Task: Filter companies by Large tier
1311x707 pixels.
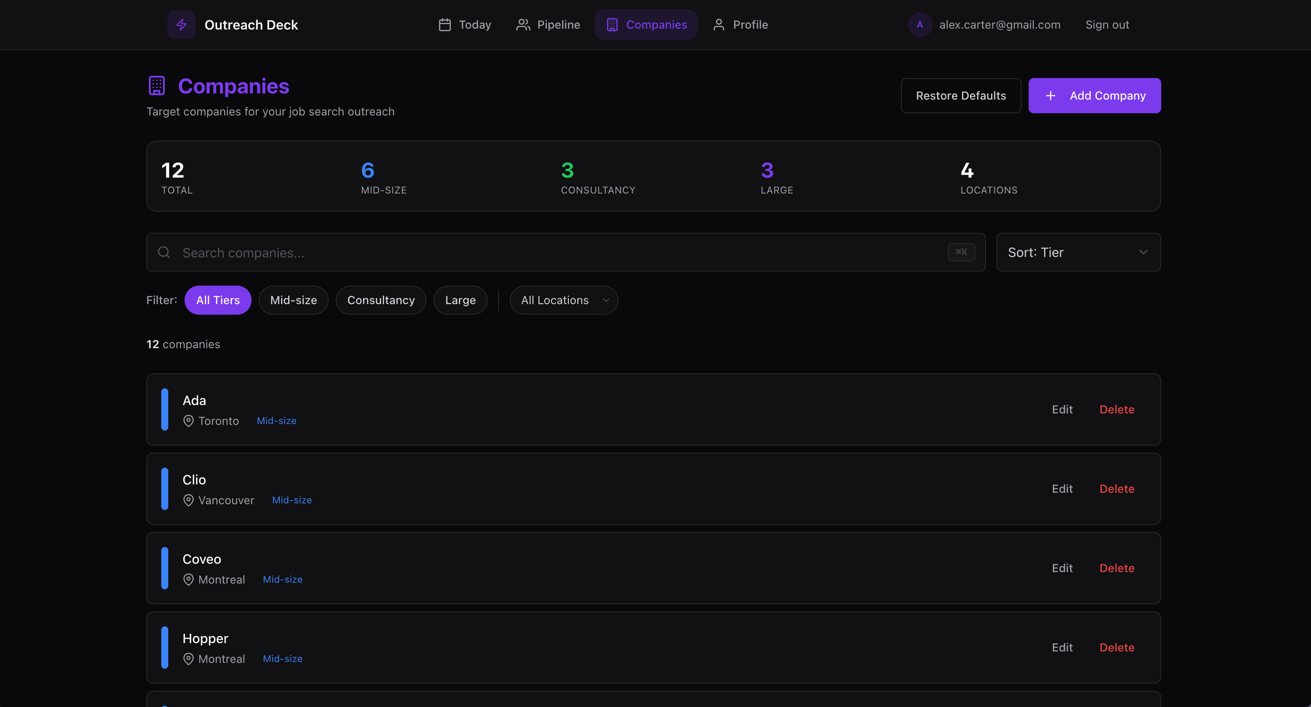Action: coord(461,300)
